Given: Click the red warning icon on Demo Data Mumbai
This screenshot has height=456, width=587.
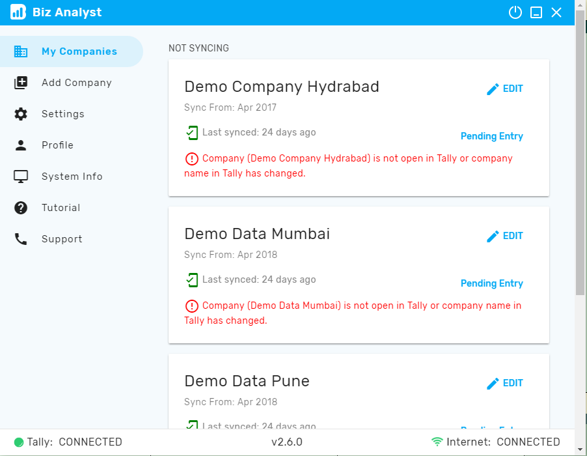Looking at the screenshot, I should click(x=192, y=306).
